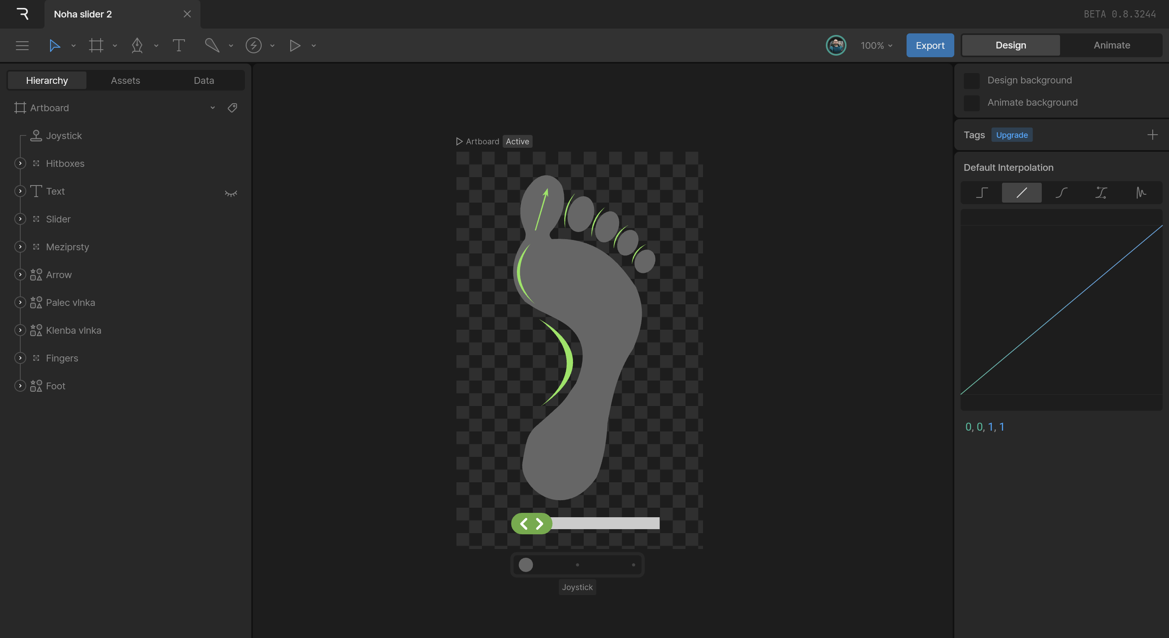1169x638 pixels.
Task: Open the 100% zoom dropdown
Action: [x=877, y=46]
